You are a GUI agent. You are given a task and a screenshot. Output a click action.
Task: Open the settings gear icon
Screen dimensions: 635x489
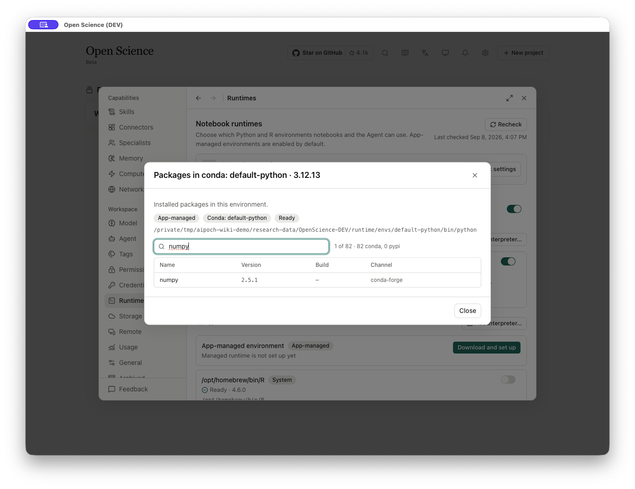pyautogui.click(x=485, y=53)
